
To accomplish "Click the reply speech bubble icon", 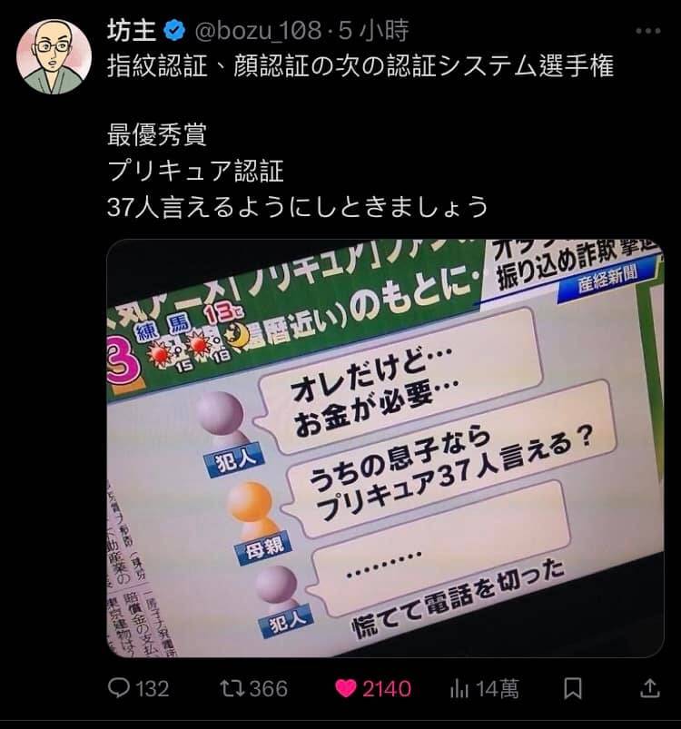I will click(119, 688).
